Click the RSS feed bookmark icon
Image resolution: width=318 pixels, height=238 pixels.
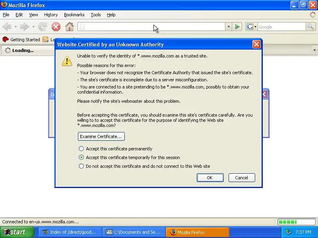click(46, 39)
